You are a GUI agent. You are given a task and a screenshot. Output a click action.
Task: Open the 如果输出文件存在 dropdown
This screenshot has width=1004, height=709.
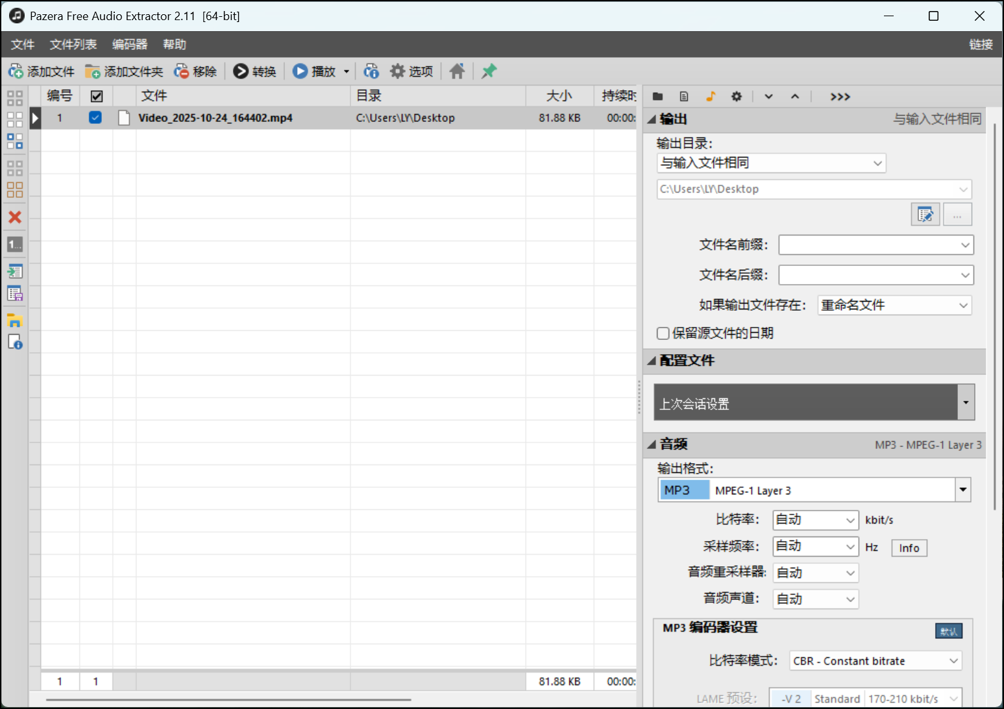(x=895, y=305)
